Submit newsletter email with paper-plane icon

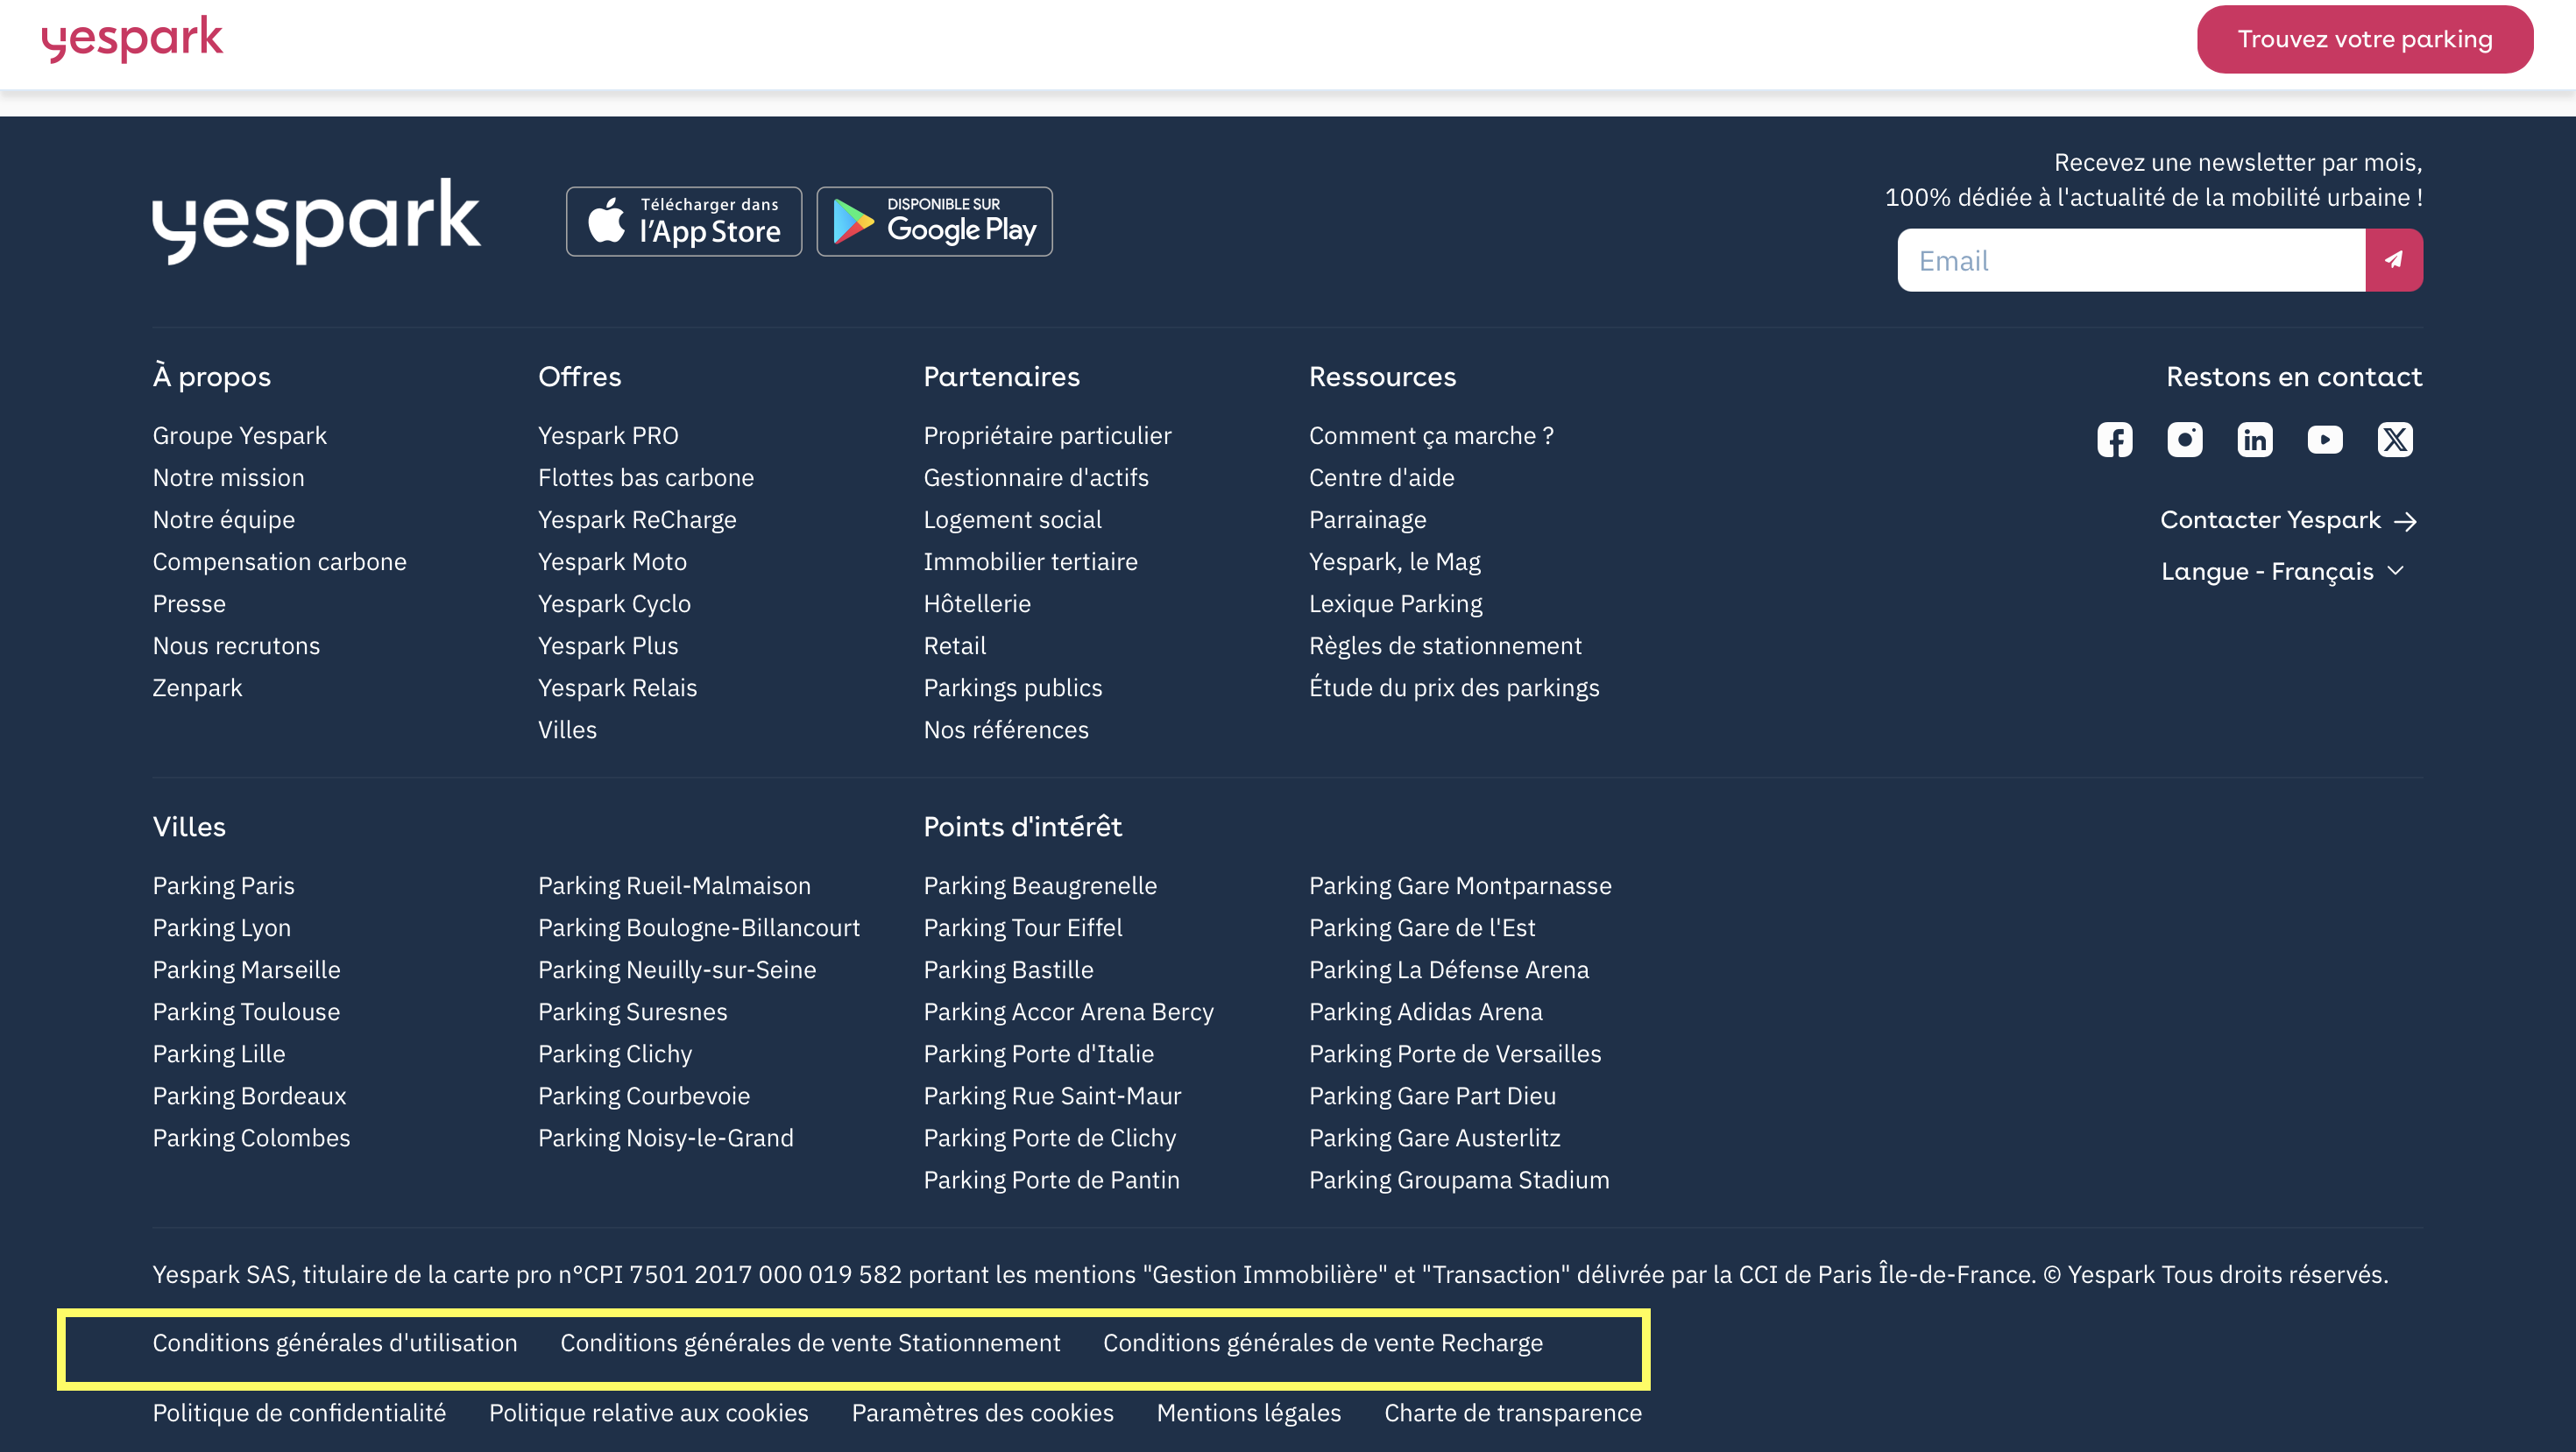pos(2393,260)
